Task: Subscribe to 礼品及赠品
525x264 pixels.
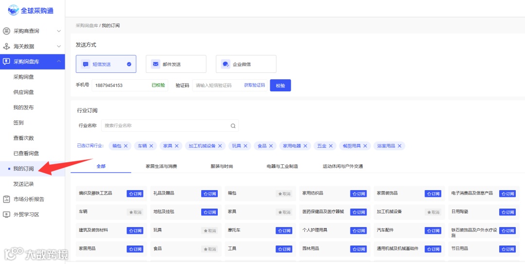Action: pos(210,194)
